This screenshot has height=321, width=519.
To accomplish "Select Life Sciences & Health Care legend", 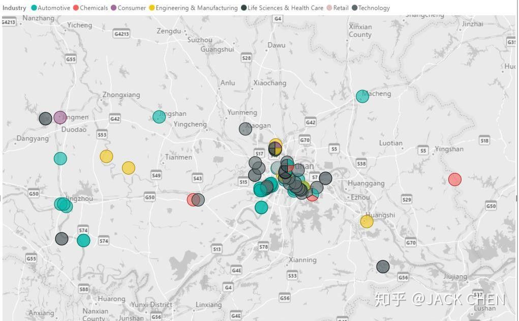I will point(282,8).
